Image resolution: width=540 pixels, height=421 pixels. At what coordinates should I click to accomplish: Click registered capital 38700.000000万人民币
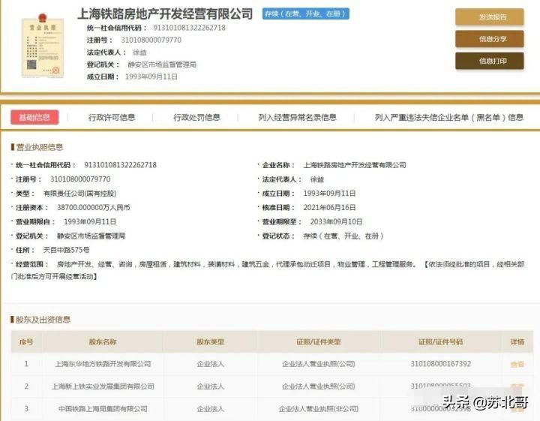tap(93, 207)
